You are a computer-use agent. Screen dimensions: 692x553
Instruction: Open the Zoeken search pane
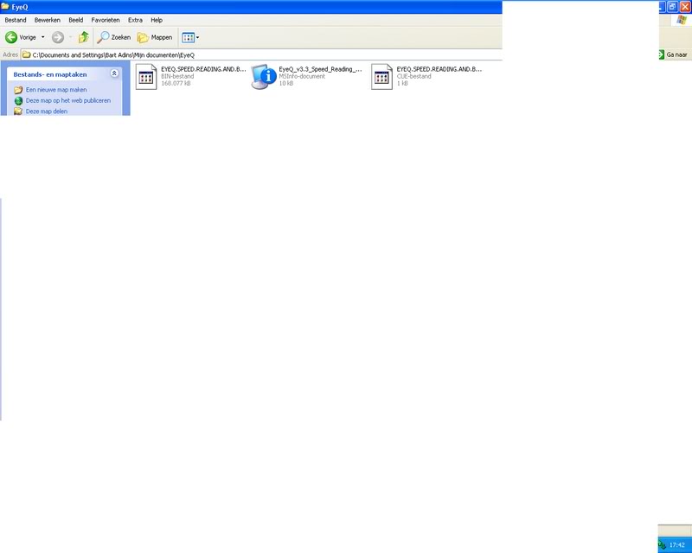click(113, 37)
